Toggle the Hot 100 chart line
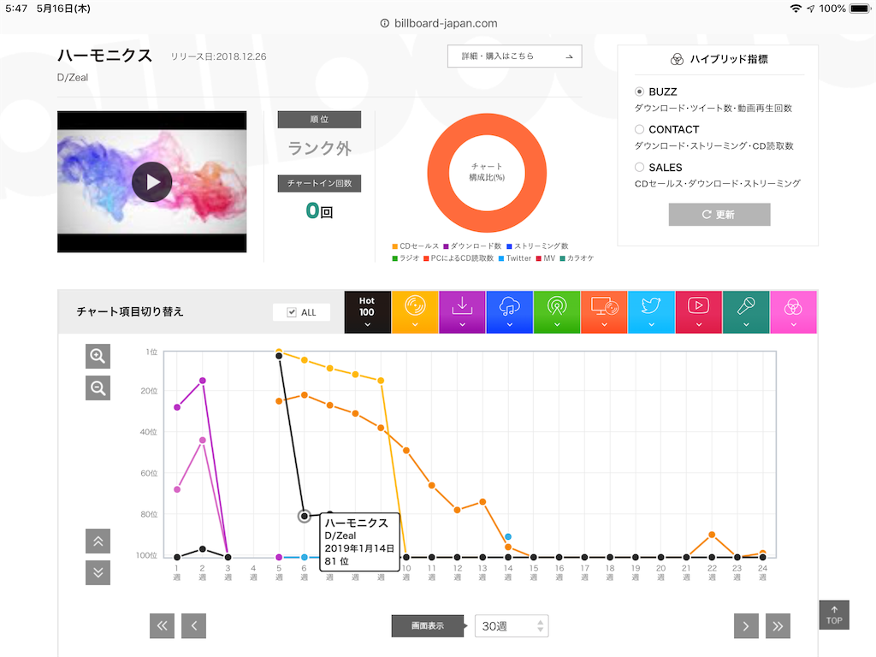876x657 pixels. coord(367,311)
